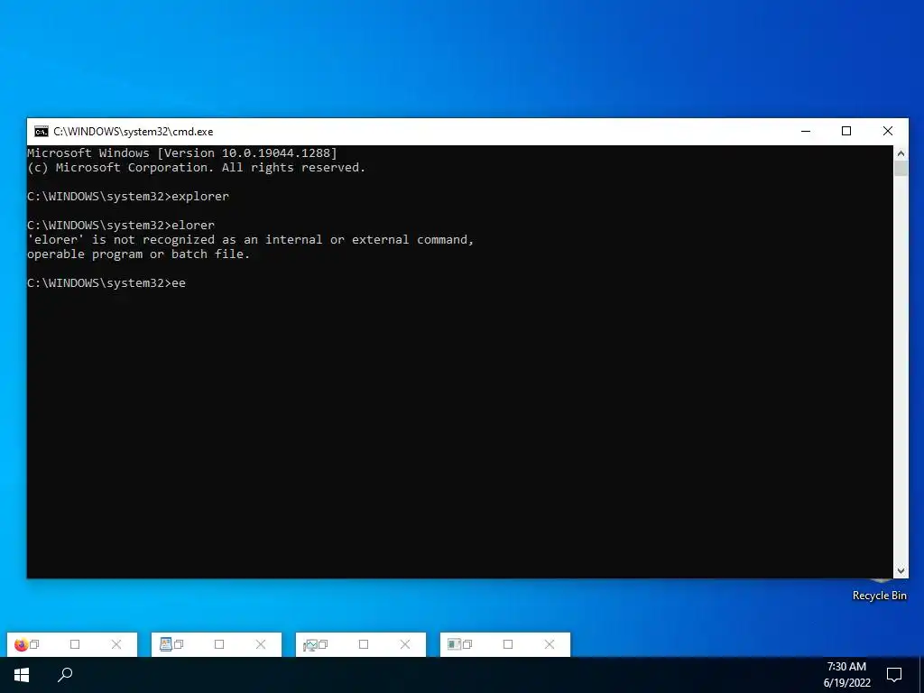This screenshot has height=693, width=924.
Task: Restore the minimized window with green panel icon
Action: [x=467, y=644]
